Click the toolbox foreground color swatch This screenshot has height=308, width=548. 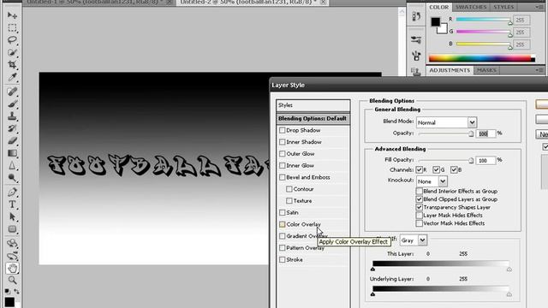point(9,302)
